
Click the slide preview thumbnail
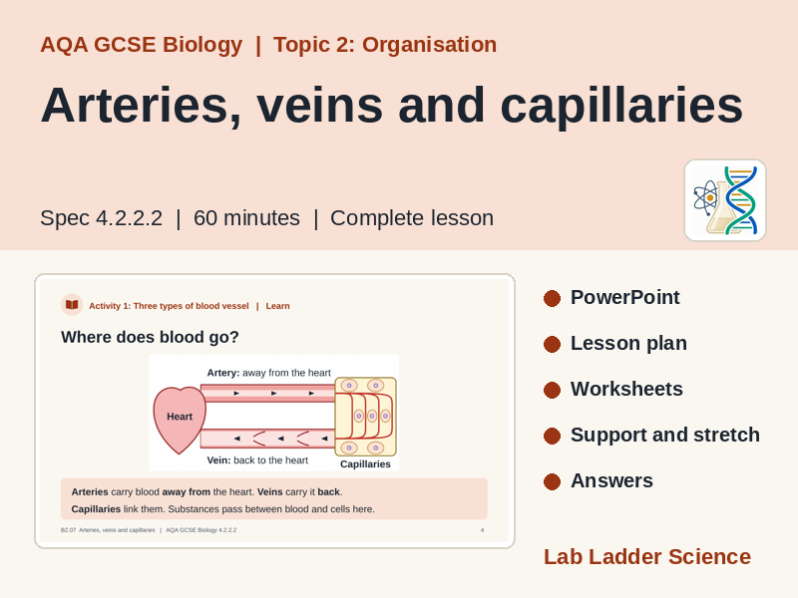(275, 411)
